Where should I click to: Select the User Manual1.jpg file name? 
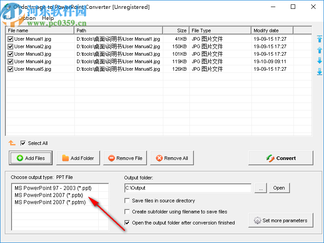[33, 39]
